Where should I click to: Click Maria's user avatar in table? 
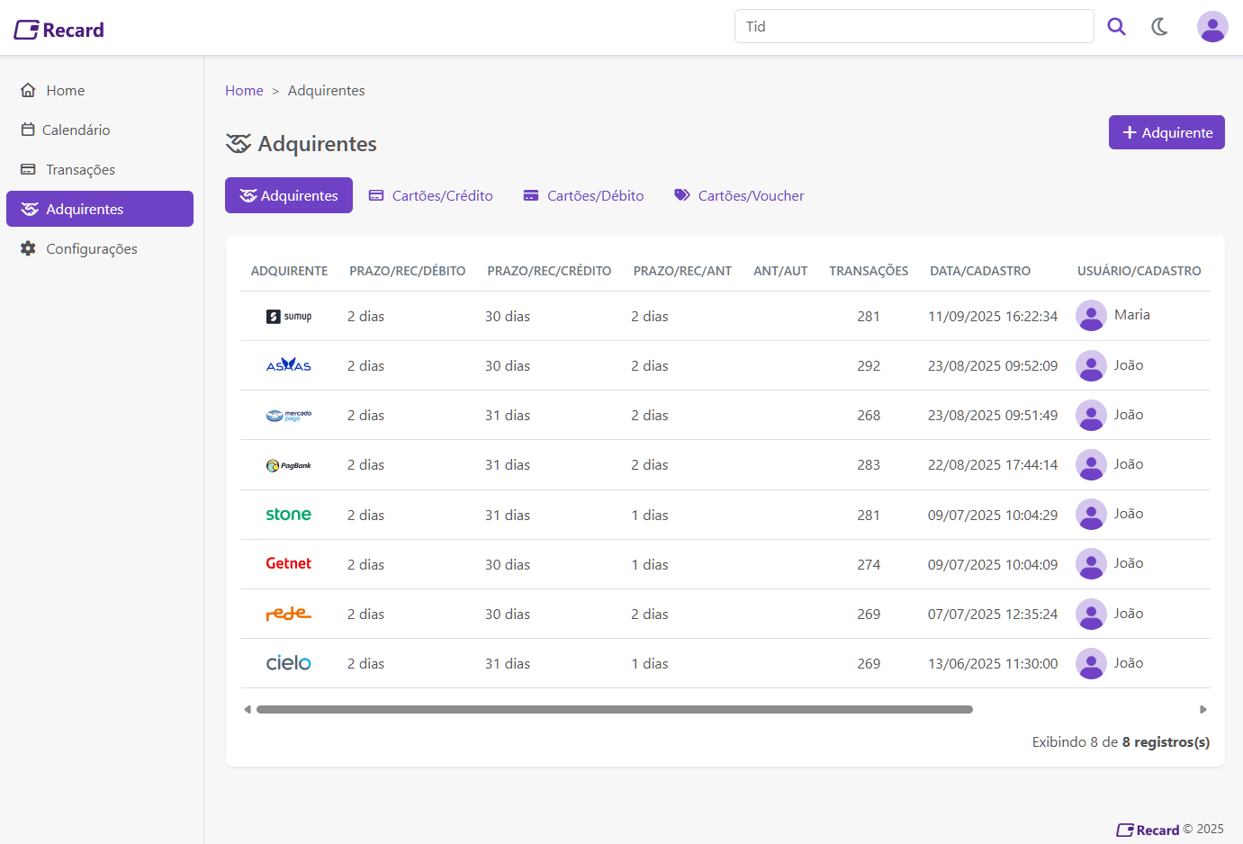pyautogui.click(x=1091, y=316)
